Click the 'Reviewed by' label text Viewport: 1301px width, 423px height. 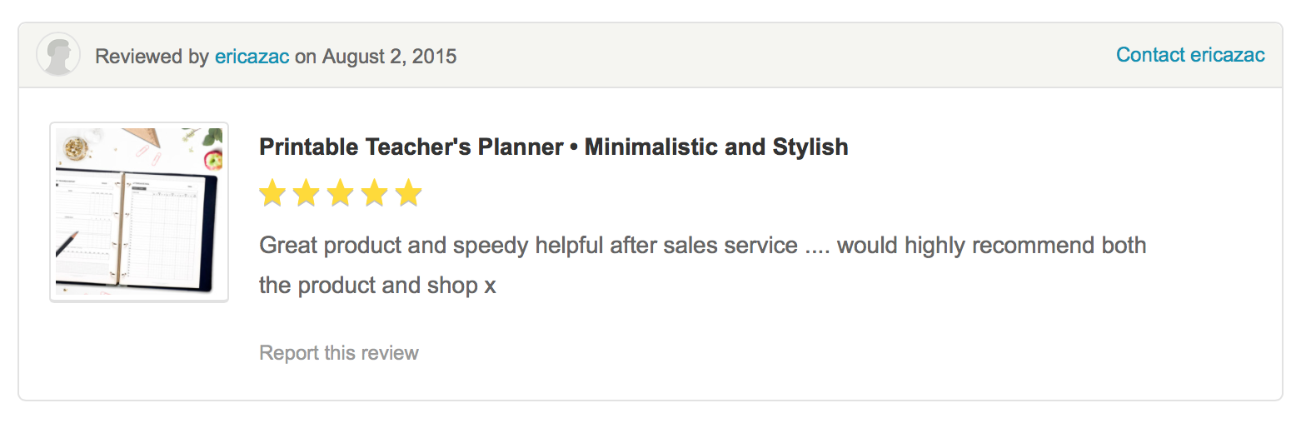click(x=152, y=57)
